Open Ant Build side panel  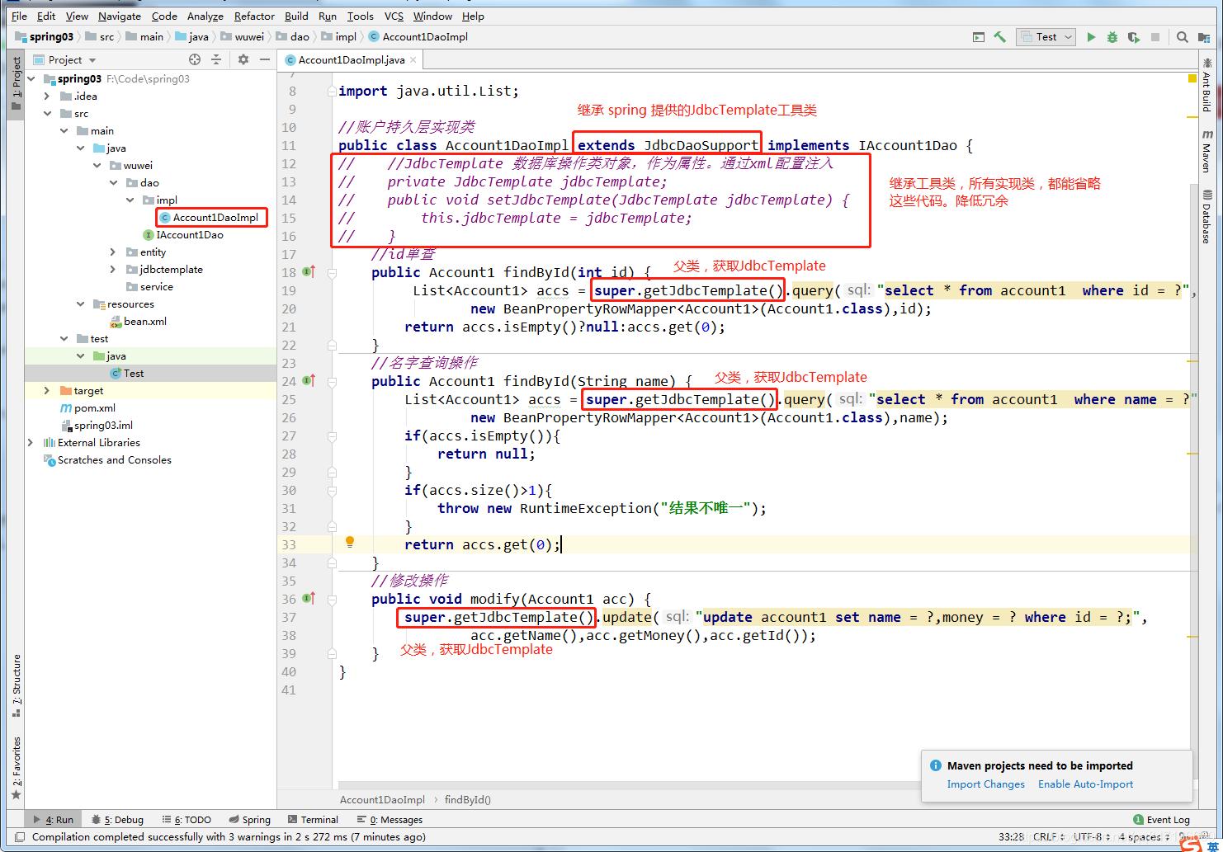(x=1207, y=86)
